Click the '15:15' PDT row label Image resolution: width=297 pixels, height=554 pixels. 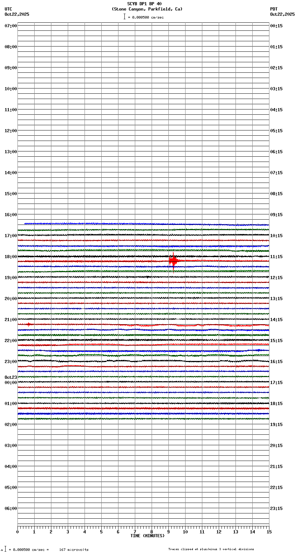pos(276,341)
